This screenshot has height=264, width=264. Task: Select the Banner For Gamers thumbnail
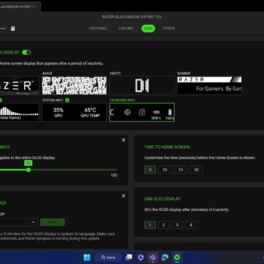pos(210,85)
